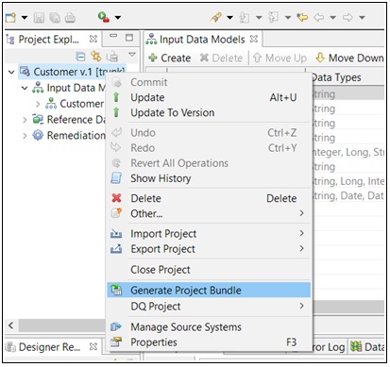Image resolution: width=390 pixels, height=367 pixels.
Task: Expand the Remediation tree node
Action: click(25, 136)
